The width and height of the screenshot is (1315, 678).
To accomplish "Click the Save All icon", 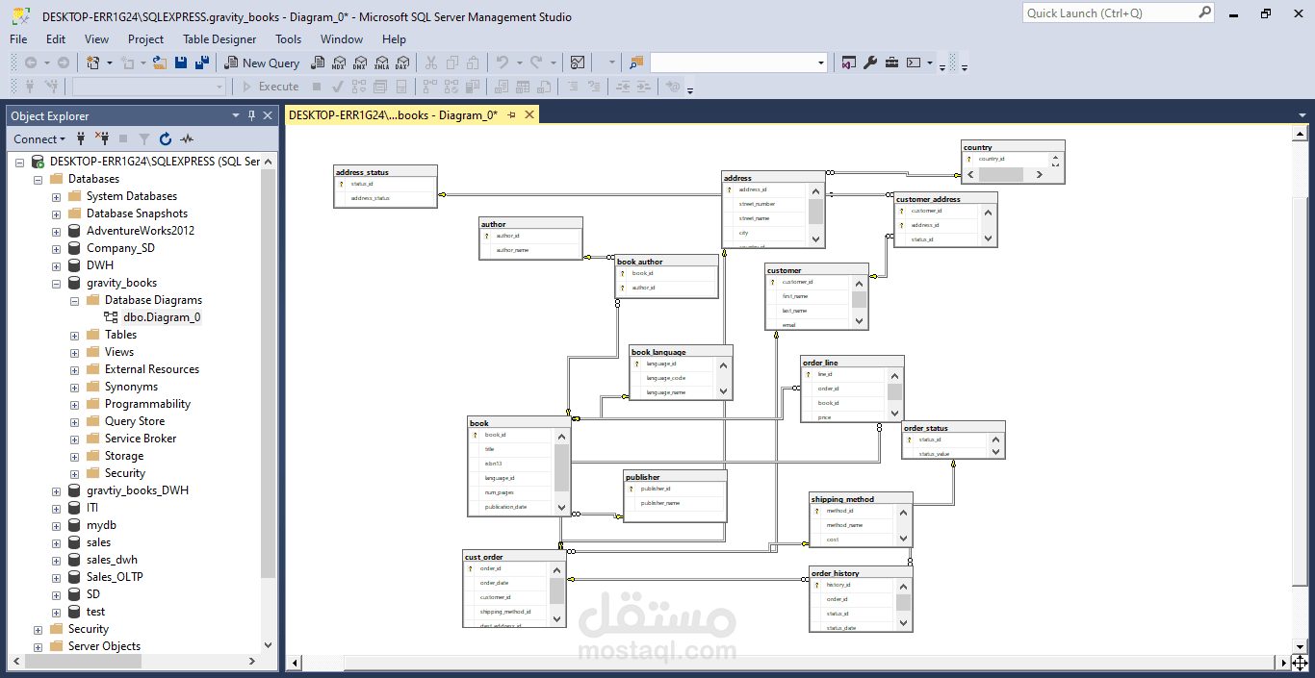I will 201,63.
